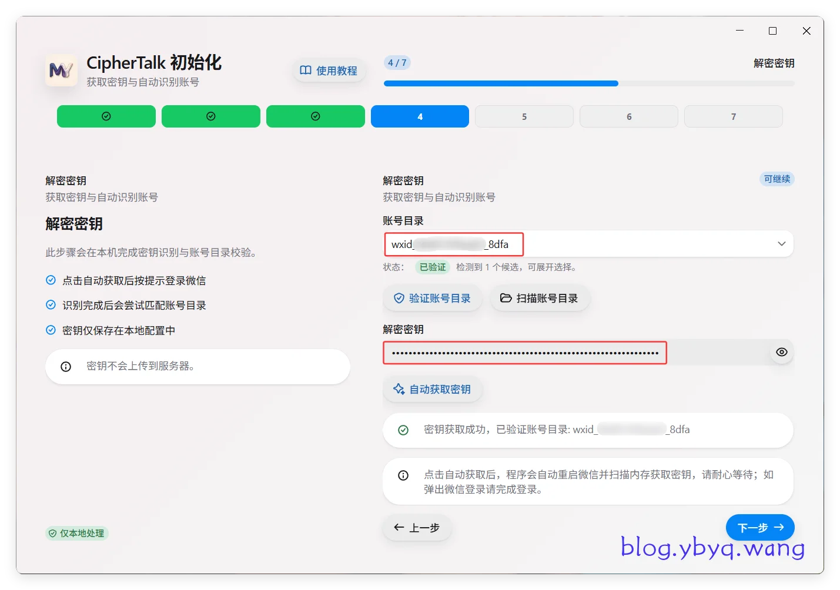Select completed step one in stepper

click(106, 116)
